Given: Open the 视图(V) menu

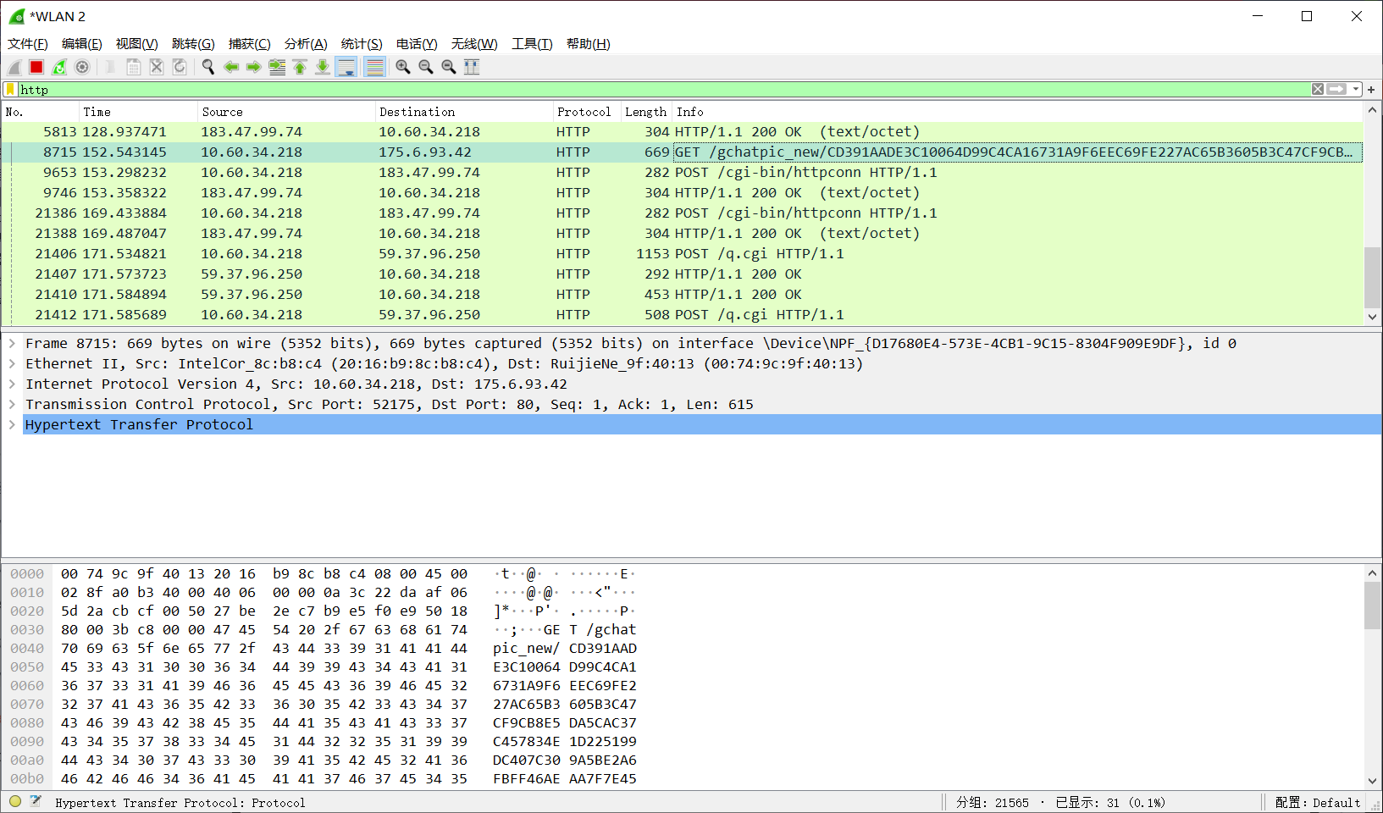Looking at the screenshot, I should point(137,44).
